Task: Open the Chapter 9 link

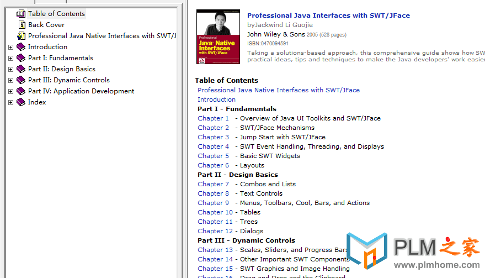Action: (x=213, y=203)
